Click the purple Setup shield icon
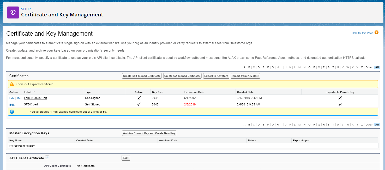 click(13, 12)
